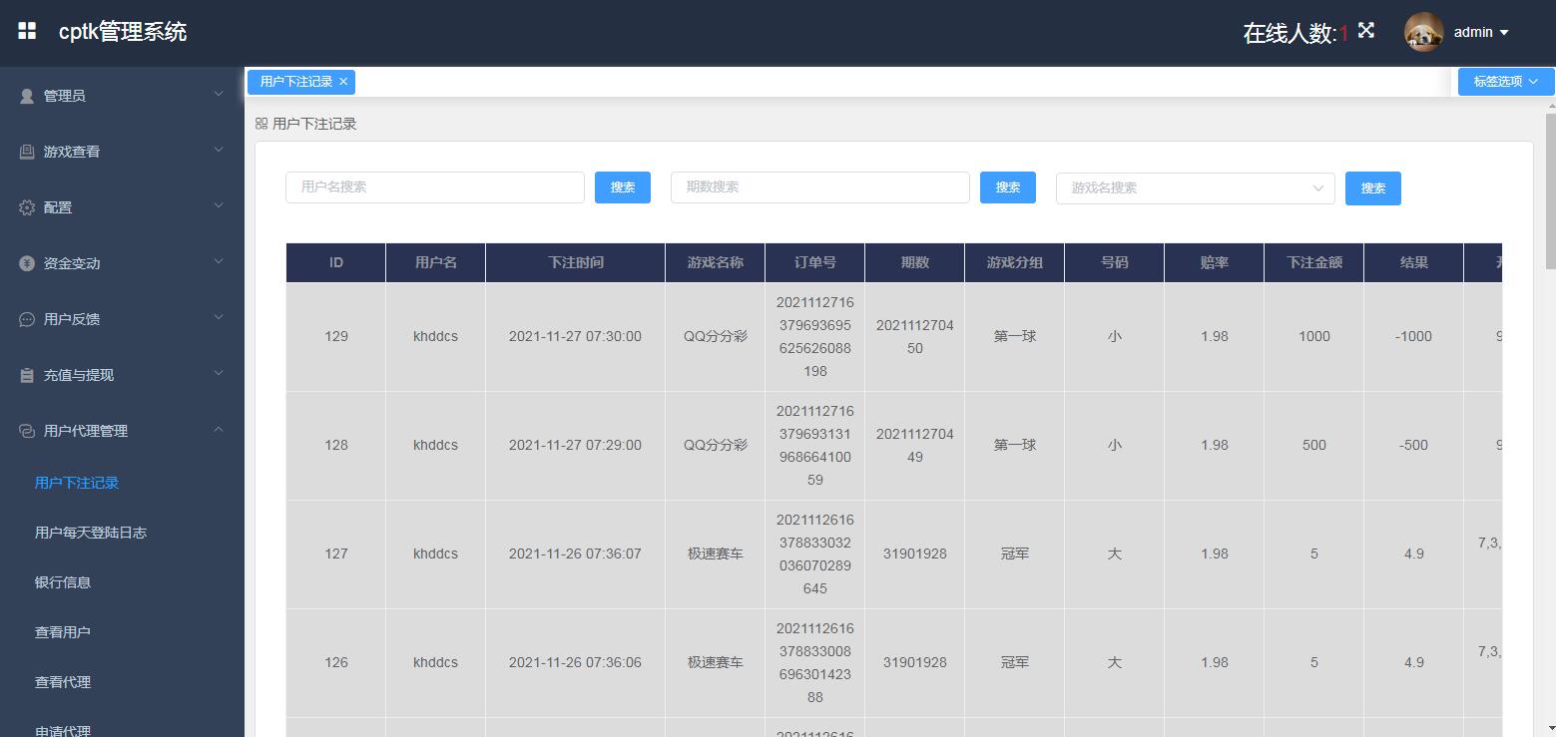Click the admin avatar image
This screenshot has height=737, width=1556.
(1423, 32)
